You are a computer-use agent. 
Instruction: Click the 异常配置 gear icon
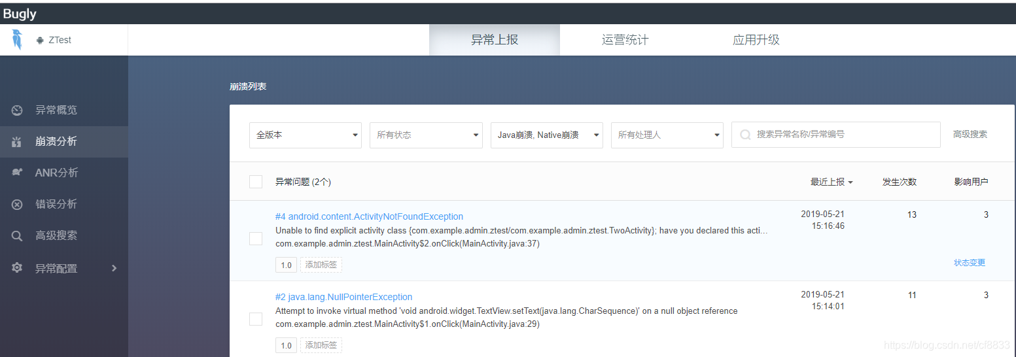tap(18, 268)
